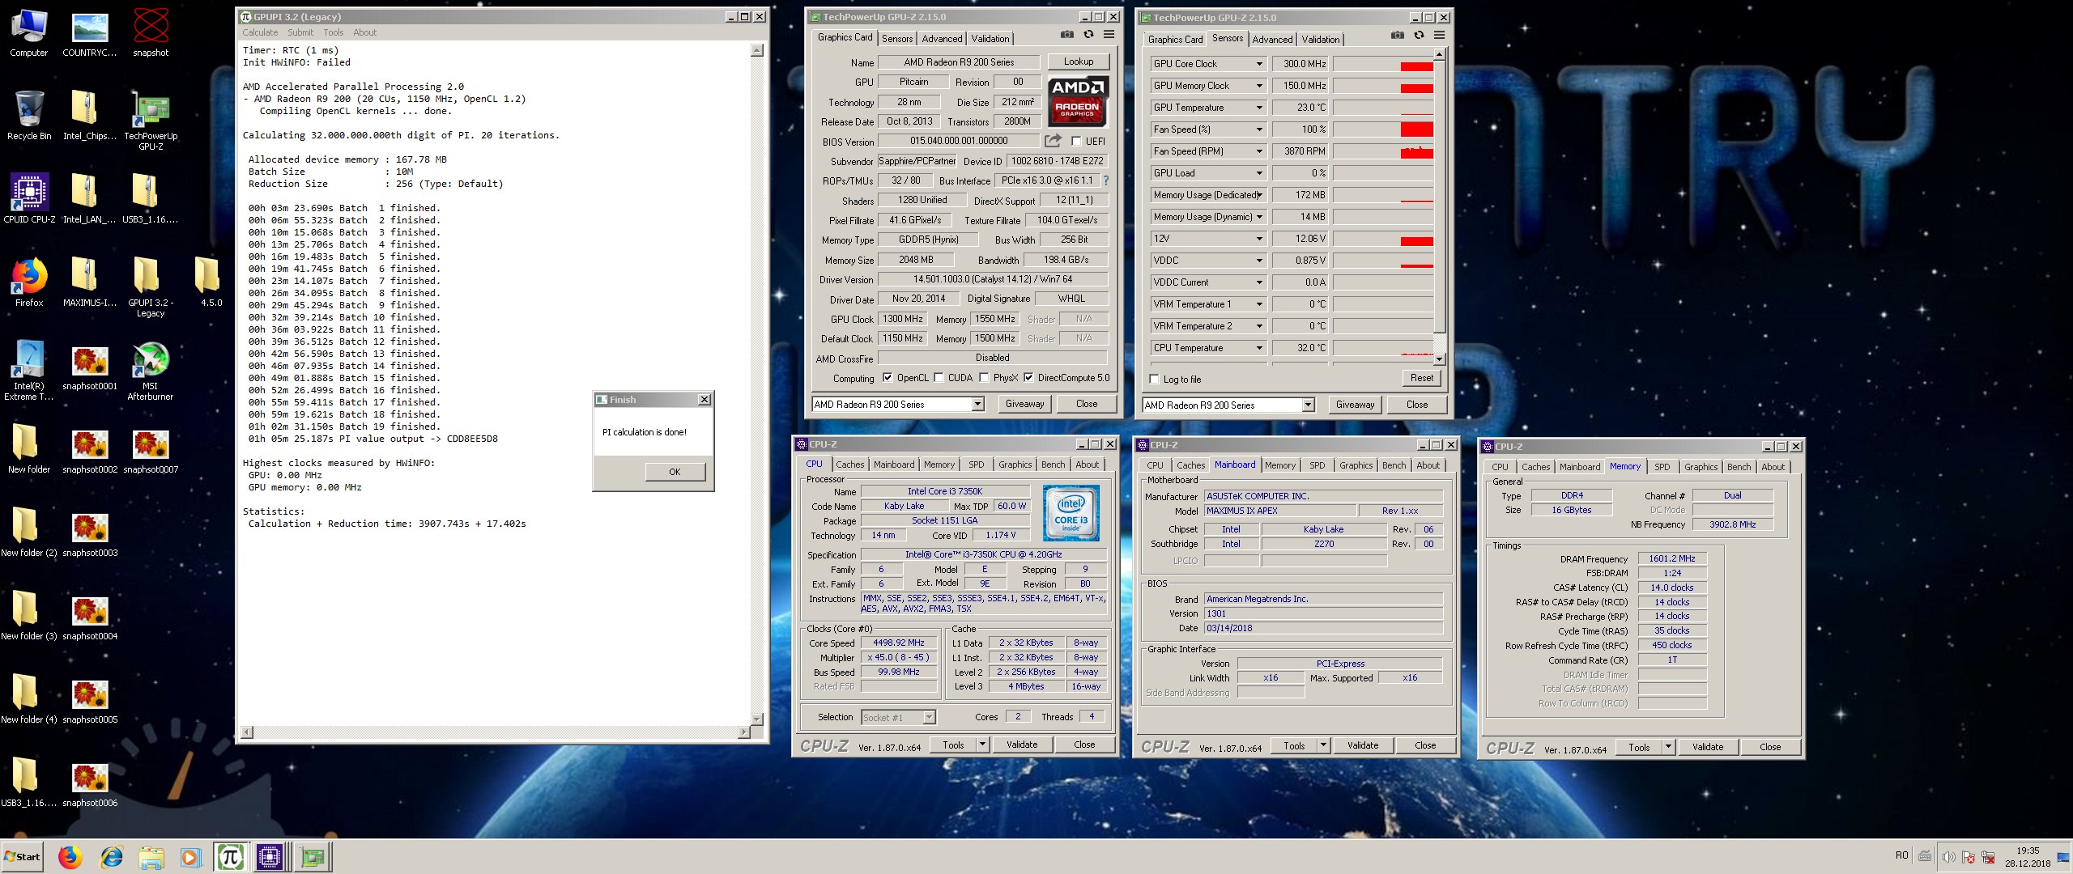
Task: Open the Recycle Bin icon
Action: pos(29,116)
